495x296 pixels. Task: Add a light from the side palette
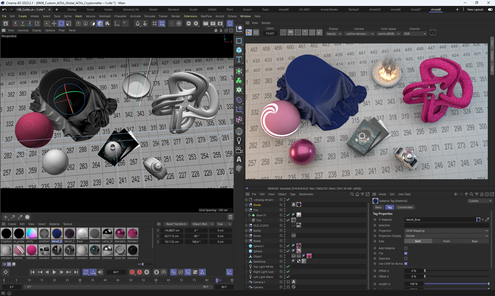(239, 140)
